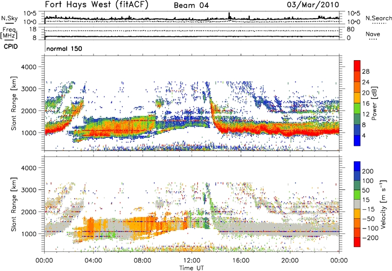
Task: Click the "-15" velocity scale value
Action: [368, 209]
